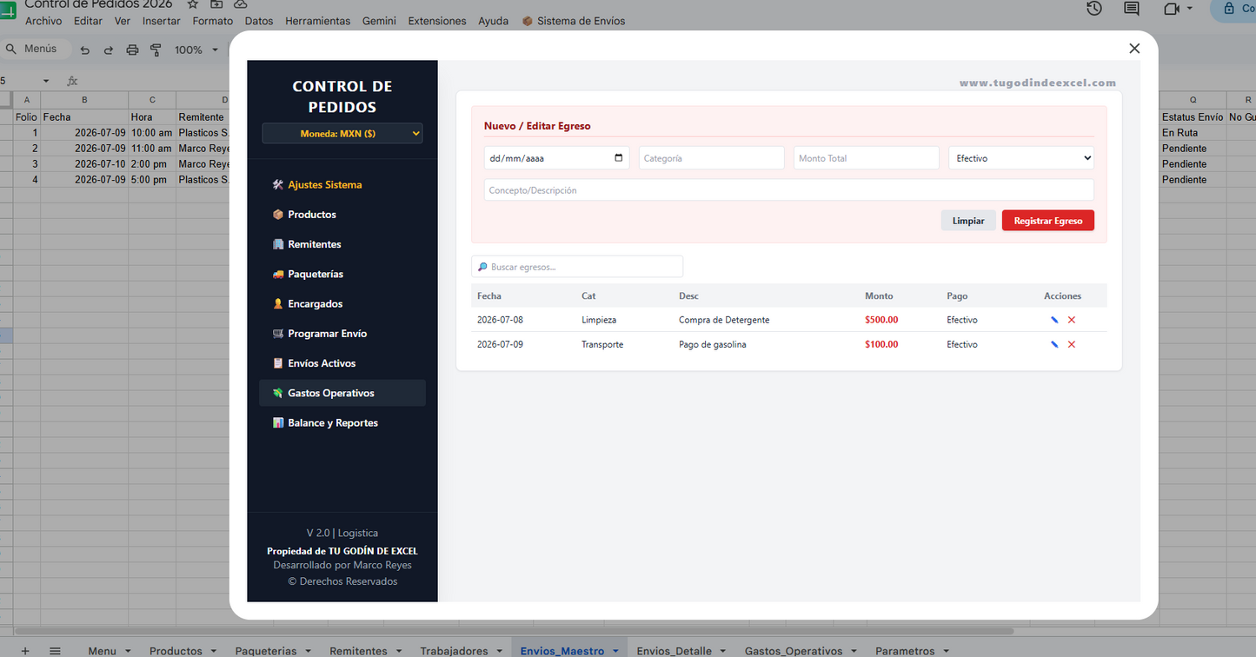Click the Monto Total input field

[x=867, y=158]
